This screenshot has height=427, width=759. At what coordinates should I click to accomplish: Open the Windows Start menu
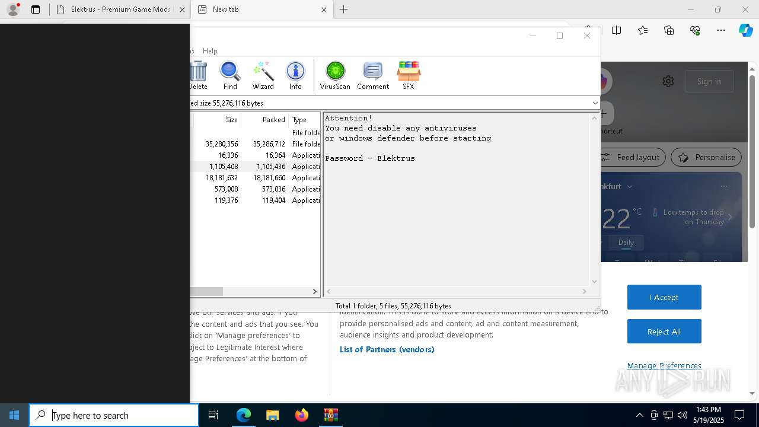point(14,415)
